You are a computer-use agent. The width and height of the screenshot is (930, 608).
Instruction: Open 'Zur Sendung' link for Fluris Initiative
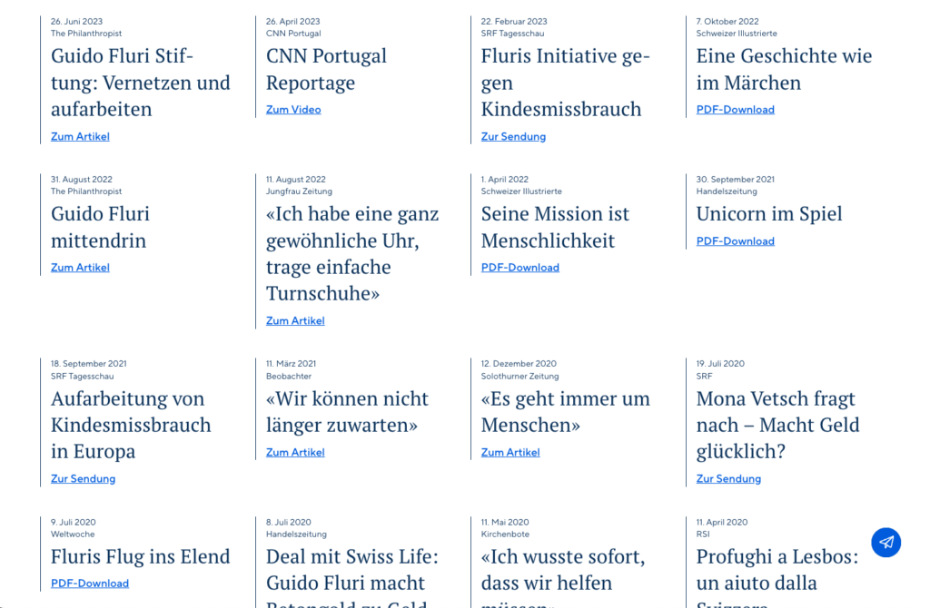[513, 137]
